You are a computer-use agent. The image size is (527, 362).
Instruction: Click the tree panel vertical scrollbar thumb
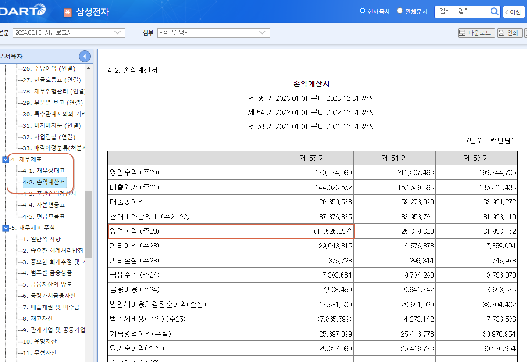[x=89, y=224]
